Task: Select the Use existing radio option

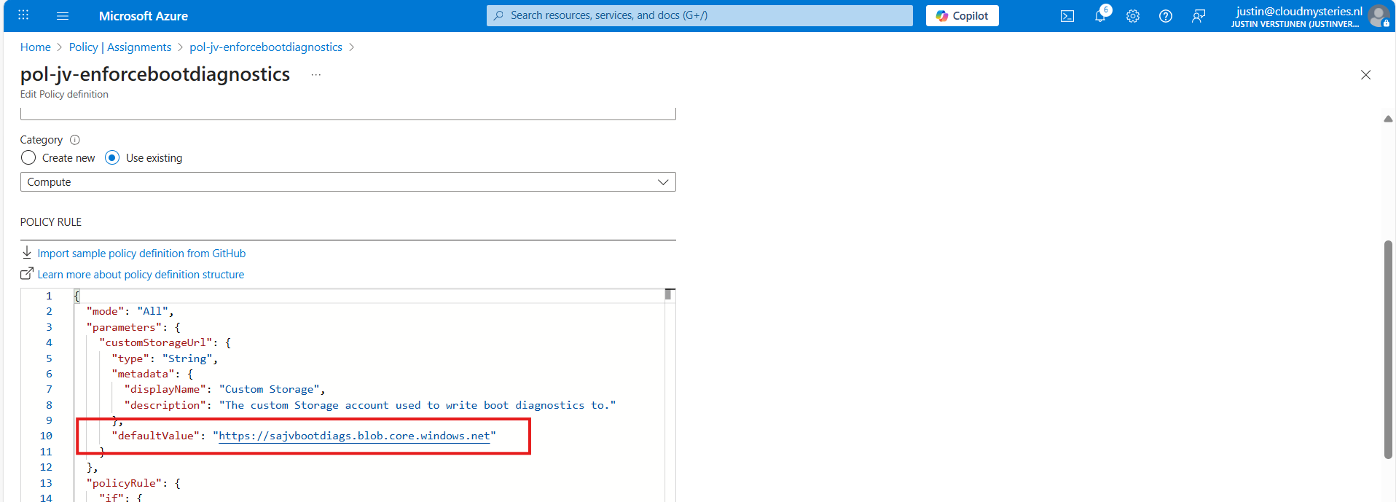Action: tap(112, 158)
